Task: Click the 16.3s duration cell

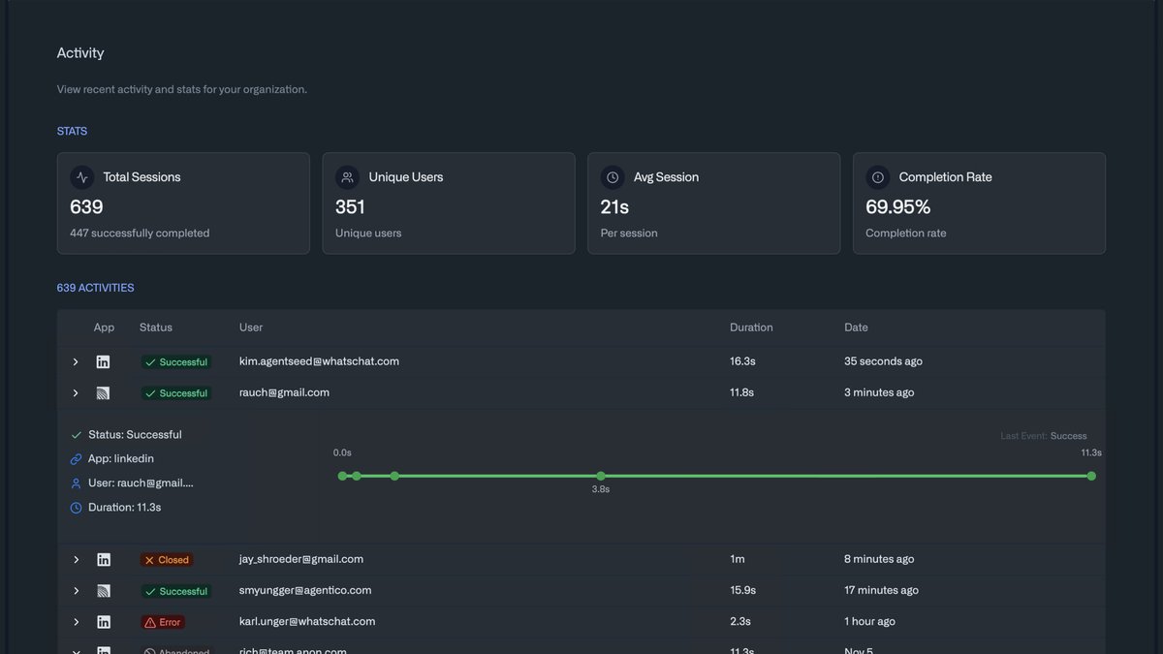Action: tap(742, 361)
